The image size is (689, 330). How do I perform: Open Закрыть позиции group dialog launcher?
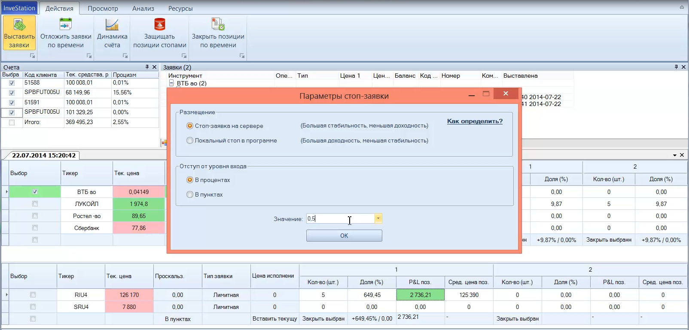[242, 56]
